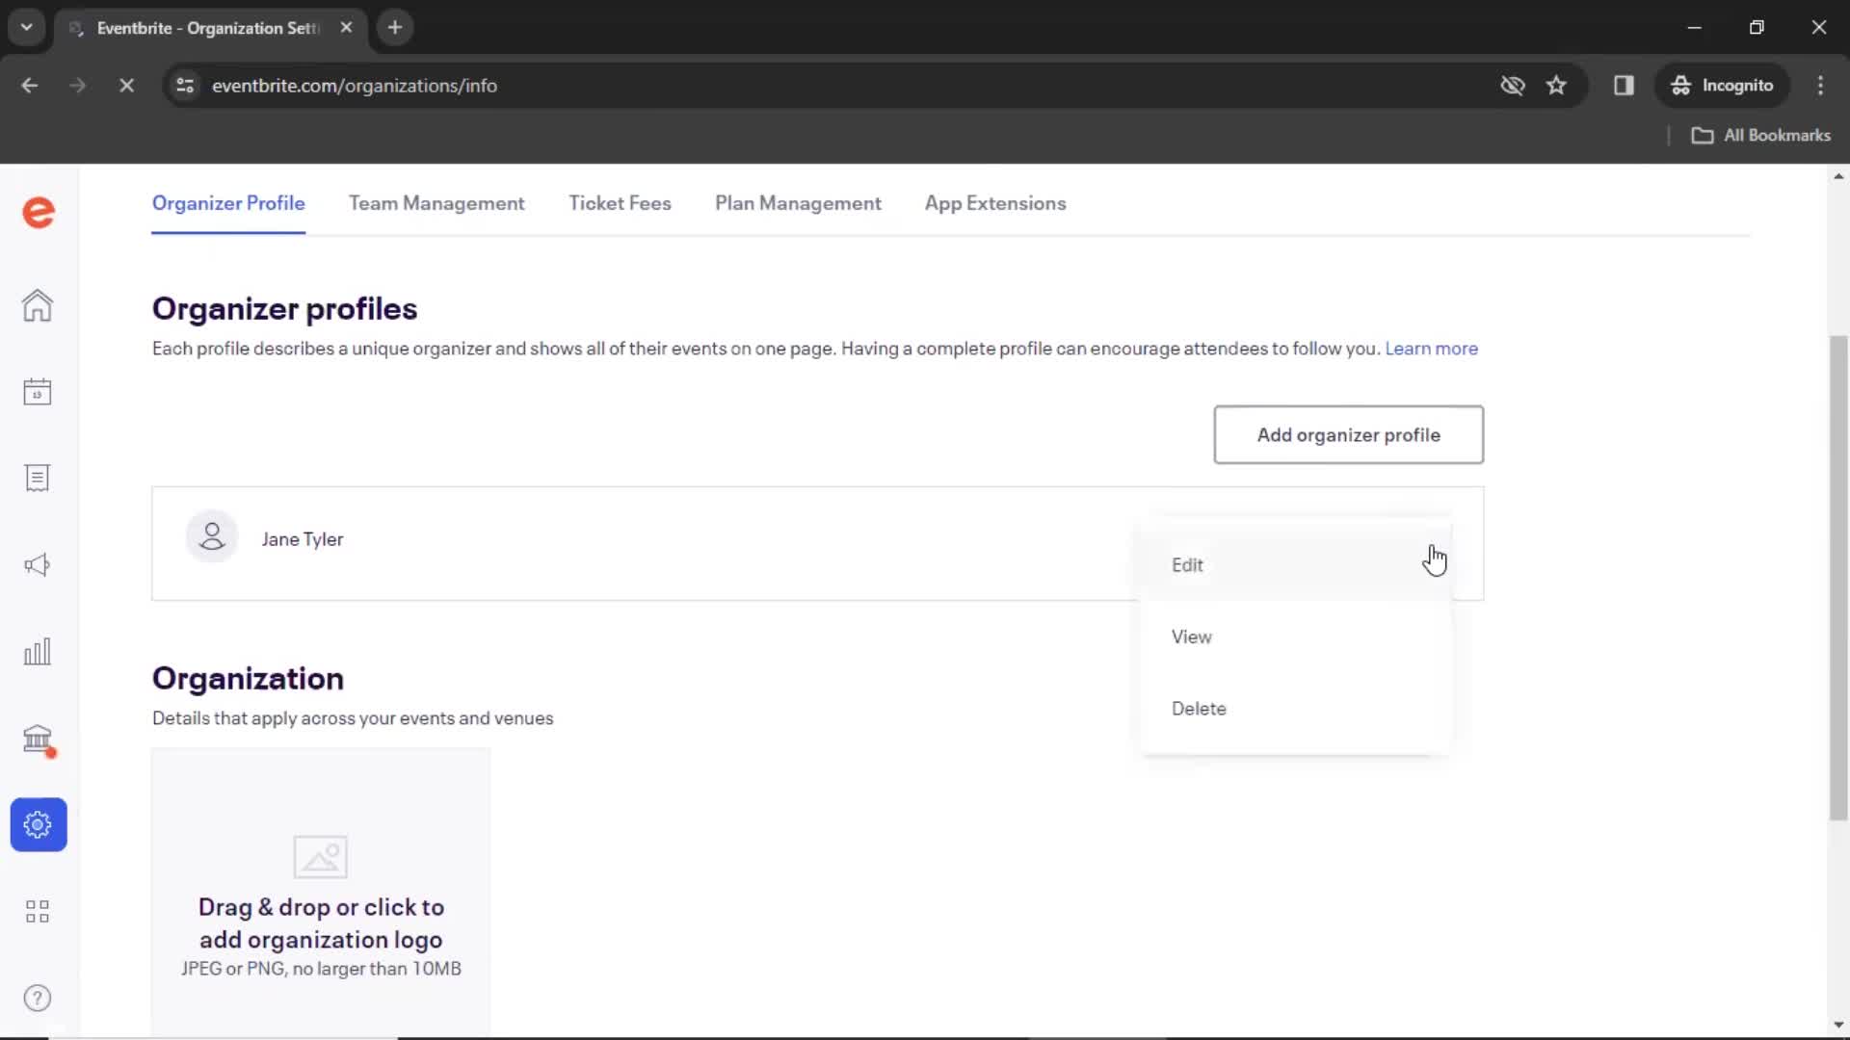Select the apps/grid icon in sidebar

coord(37,910)
